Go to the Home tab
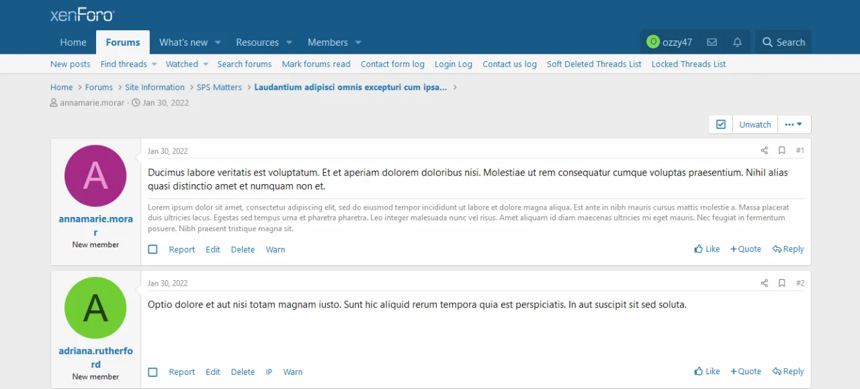This screenshot has width=860, height=389. pos(73,42)
